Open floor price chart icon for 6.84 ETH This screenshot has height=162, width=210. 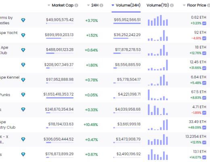point(204,83)
